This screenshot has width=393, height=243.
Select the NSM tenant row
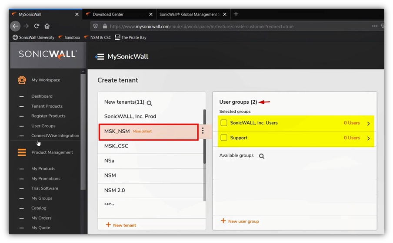pos(150,175)
